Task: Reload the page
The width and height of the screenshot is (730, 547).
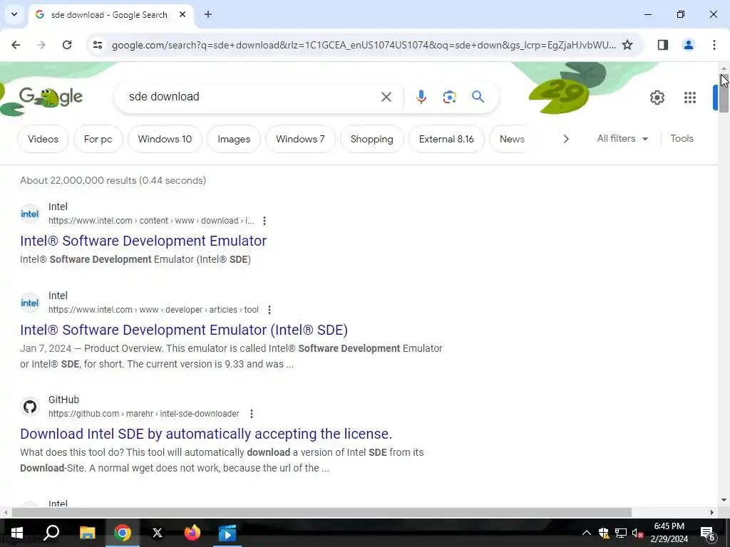Action: [x=67, y=45]
